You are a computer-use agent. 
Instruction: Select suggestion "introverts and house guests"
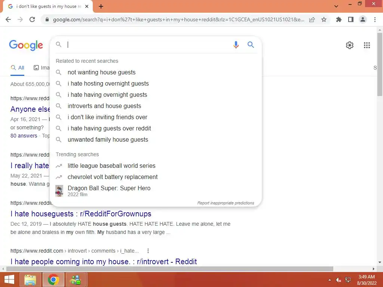(156, 106)
